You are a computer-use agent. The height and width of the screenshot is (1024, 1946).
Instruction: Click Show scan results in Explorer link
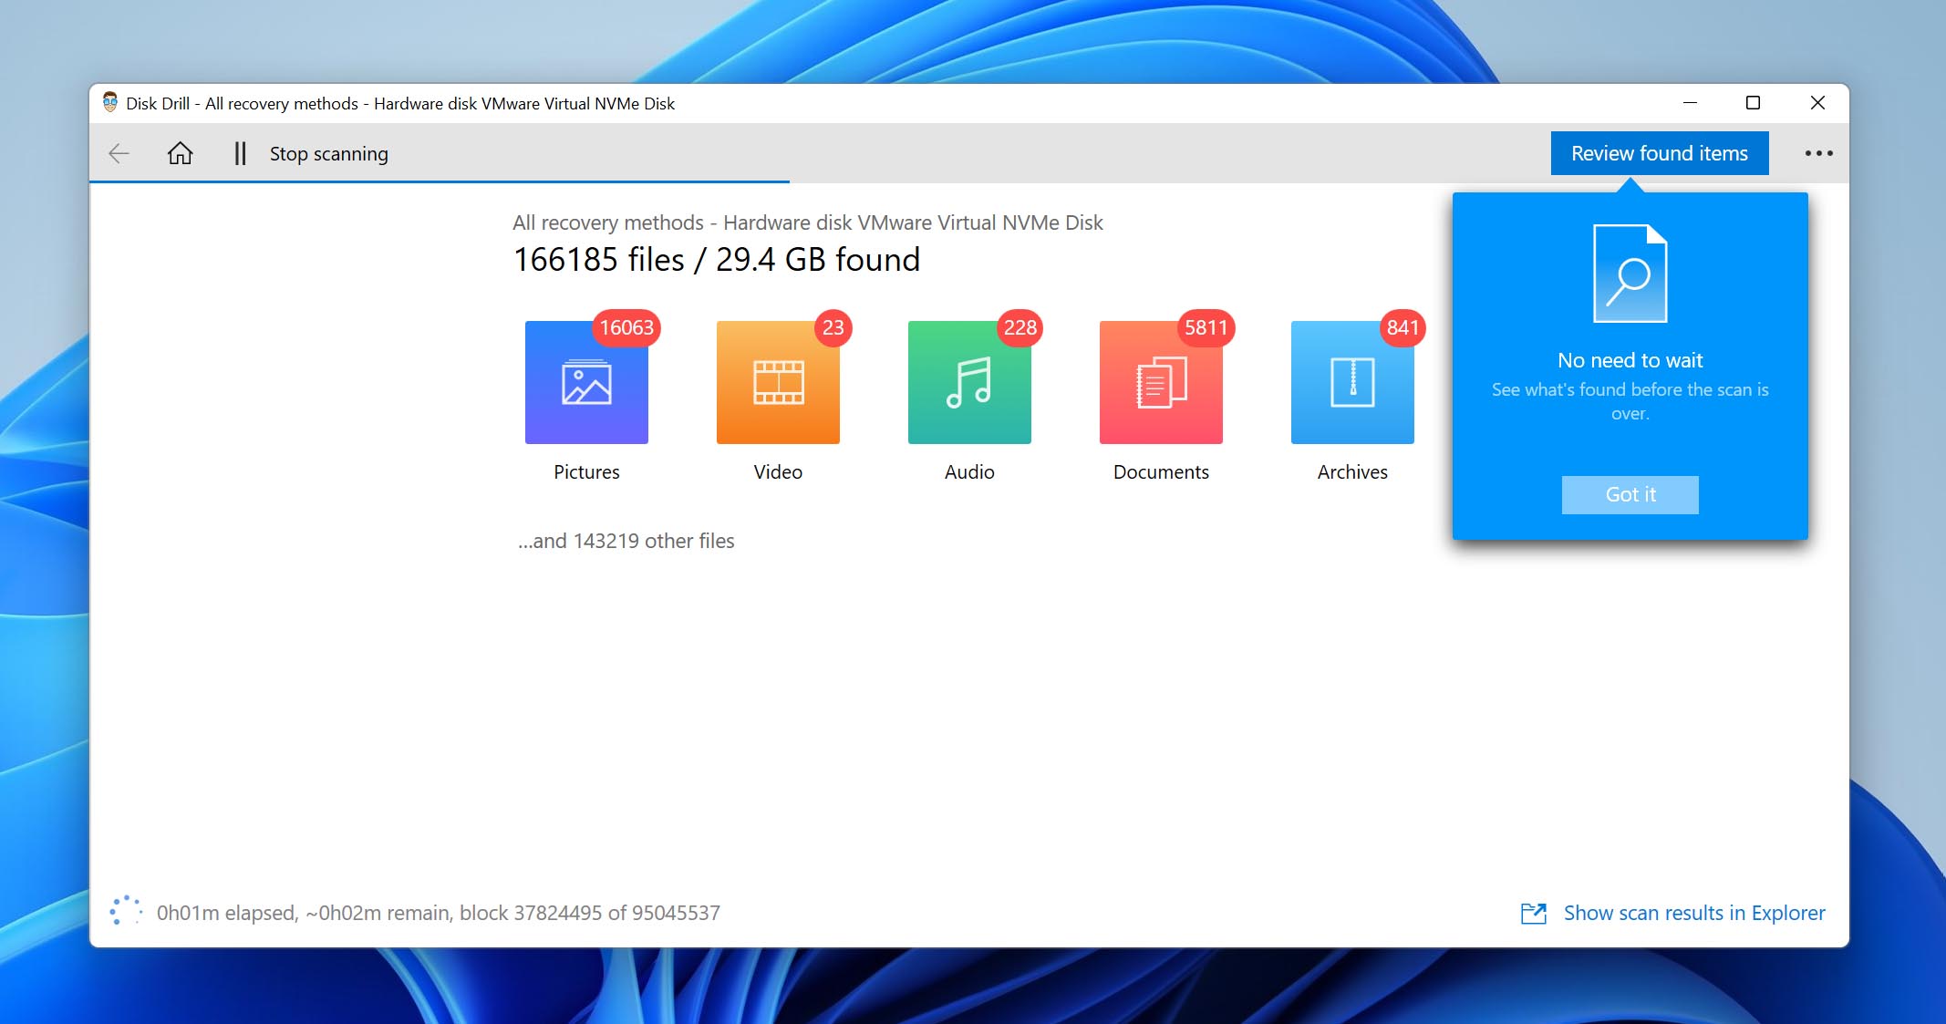pos(1694,913)
